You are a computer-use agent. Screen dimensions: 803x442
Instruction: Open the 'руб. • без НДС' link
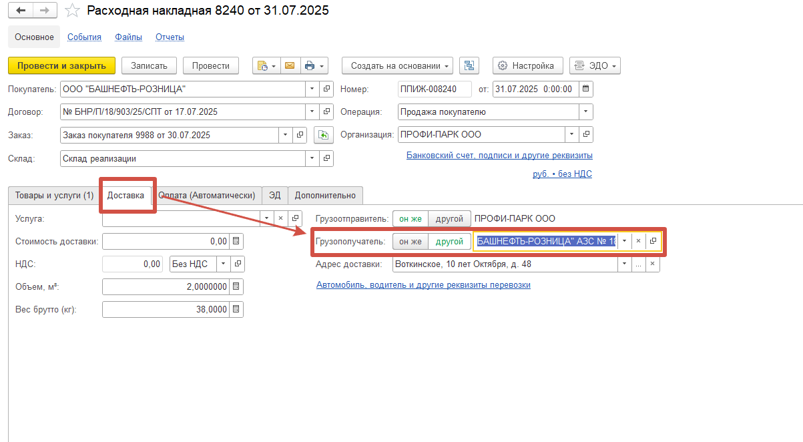coord(562,174)
